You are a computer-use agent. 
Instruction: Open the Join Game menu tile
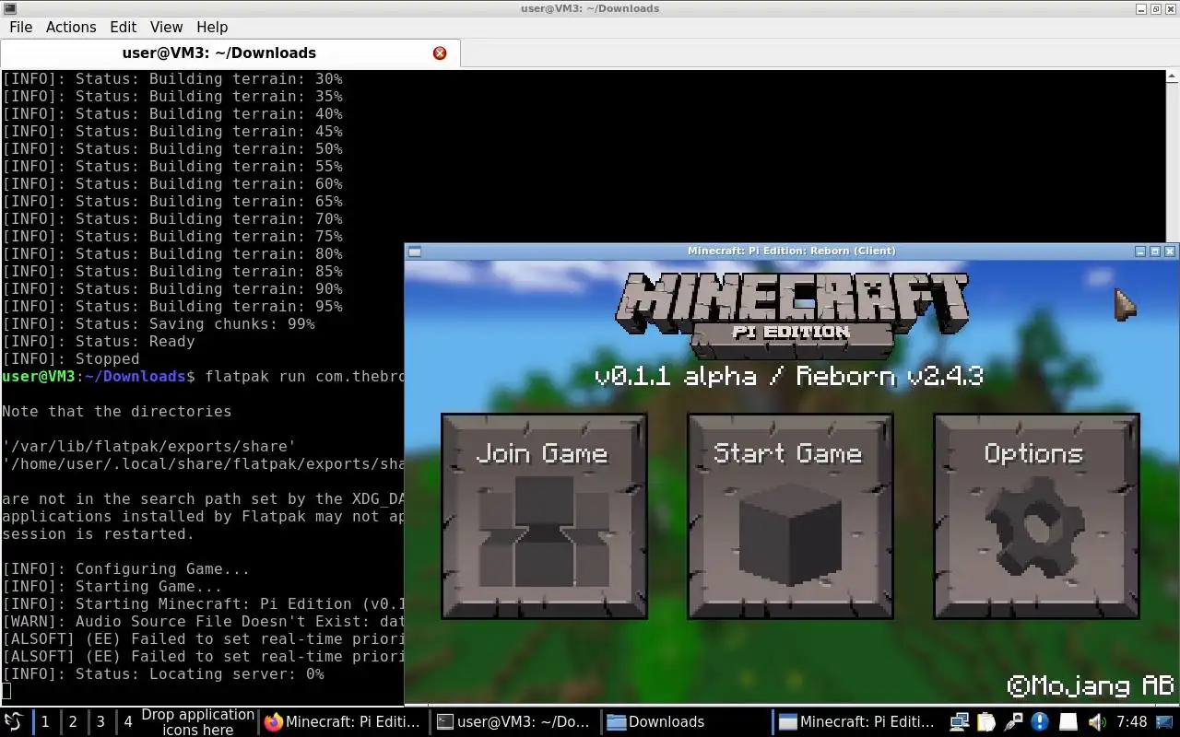click(544, 516)
